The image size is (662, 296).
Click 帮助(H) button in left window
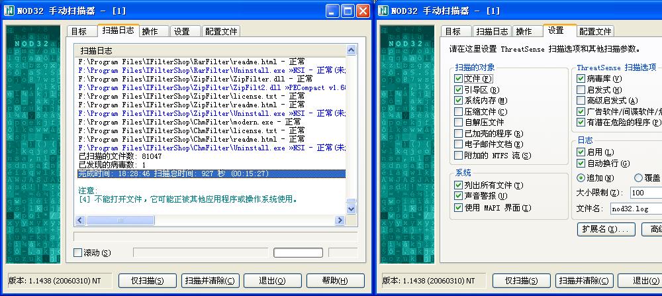pos(335,281)
